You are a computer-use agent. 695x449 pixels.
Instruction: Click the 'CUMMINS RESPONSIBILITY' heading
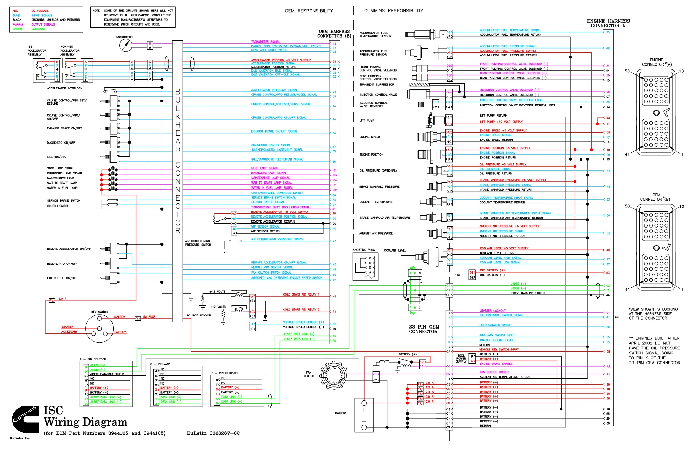[394, 11]
